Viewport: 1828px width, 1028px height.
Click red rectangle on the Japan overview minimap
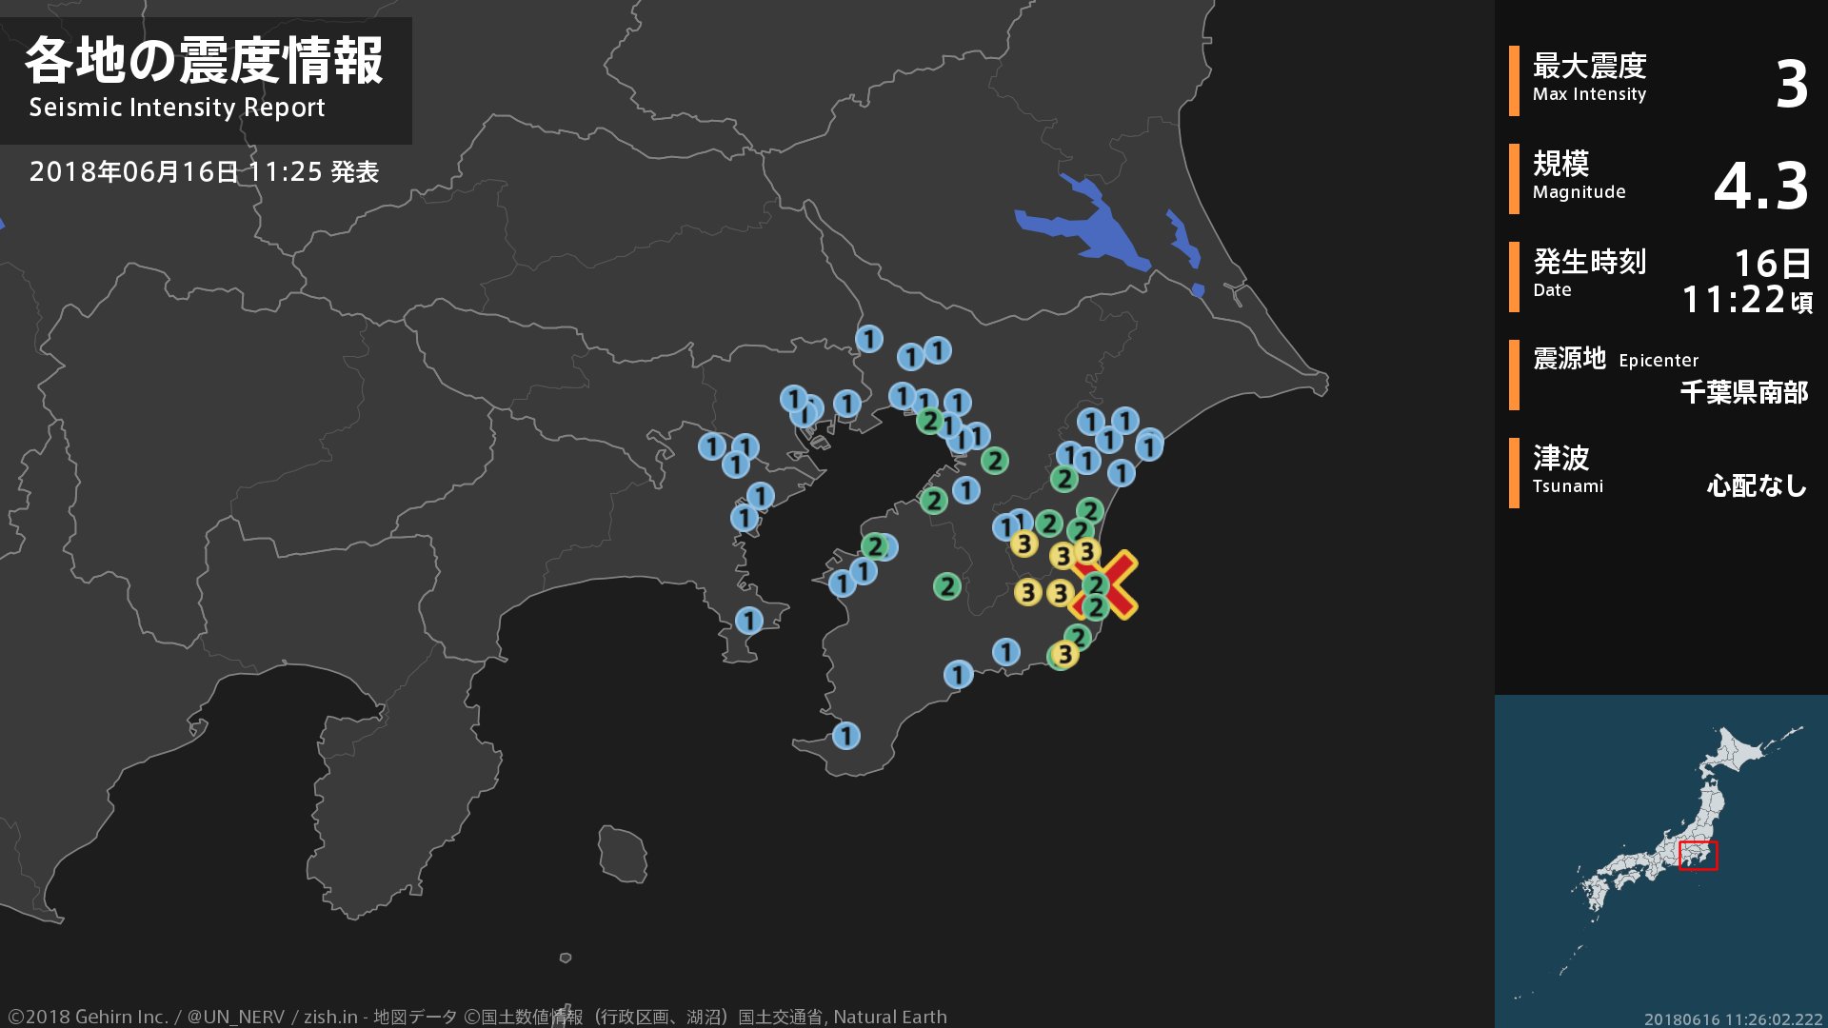(x=1698, y=856)
